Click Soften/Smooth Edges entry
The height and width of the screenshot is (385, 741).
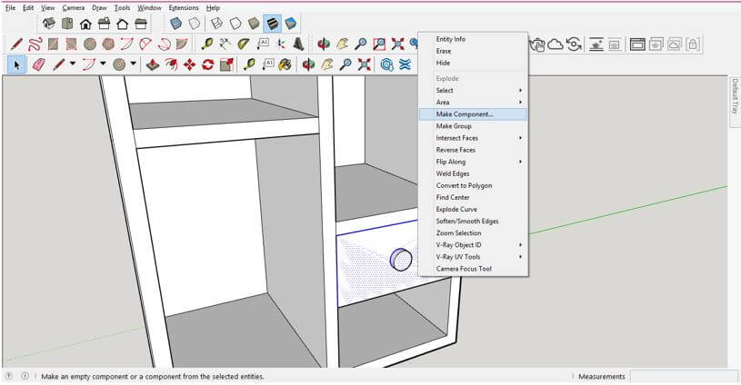coord(473,221)
